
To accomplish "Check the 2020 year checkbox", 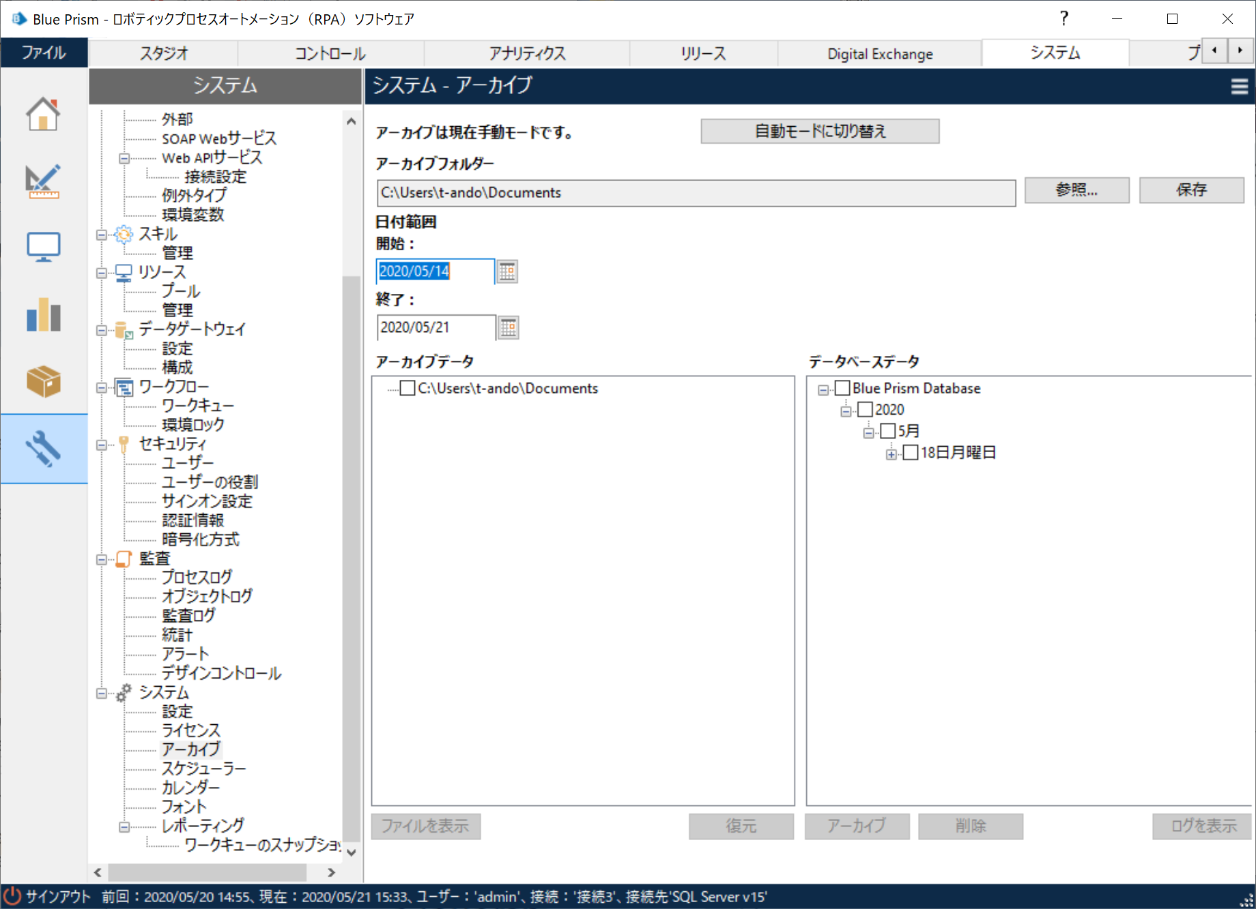I will pos(865,409).
